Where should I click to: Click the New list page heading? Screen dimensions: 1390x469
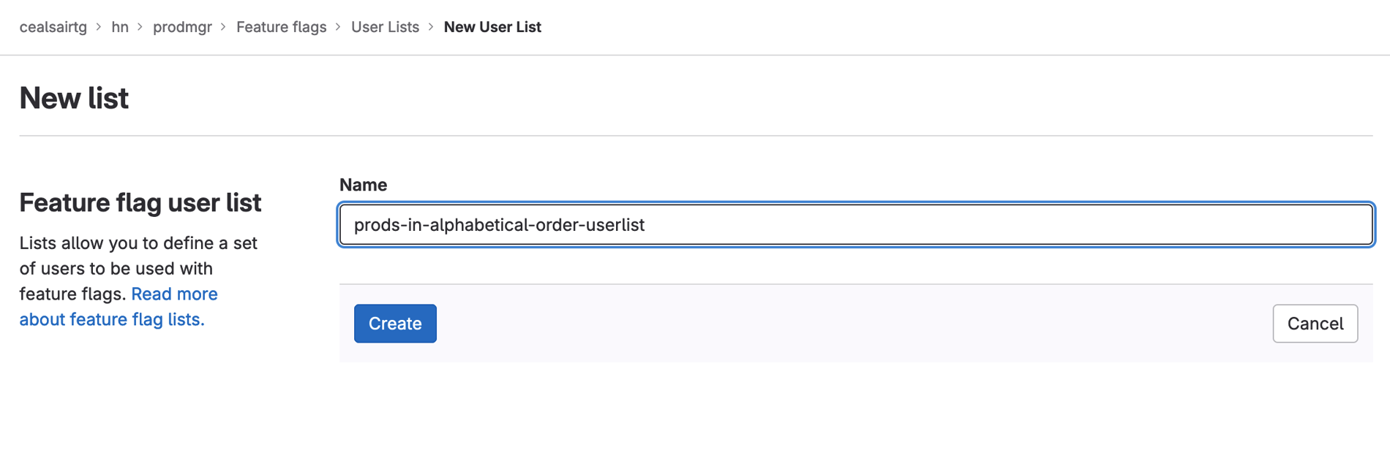74,97
